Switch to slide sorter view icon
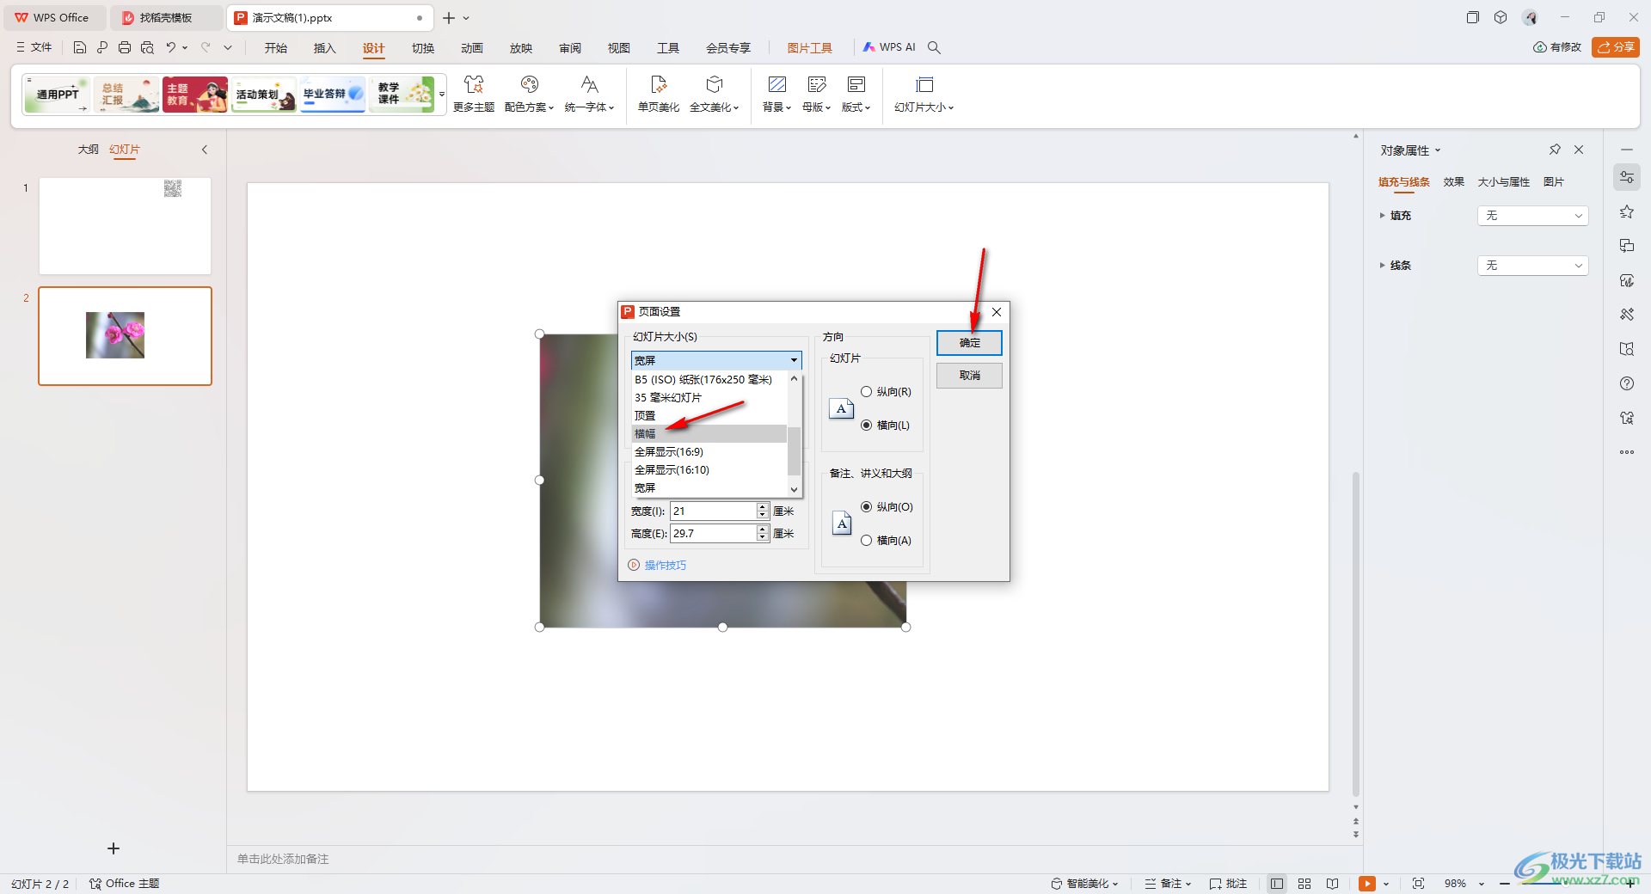The height and width of the screenshot is (894, 1651). 1304,884
